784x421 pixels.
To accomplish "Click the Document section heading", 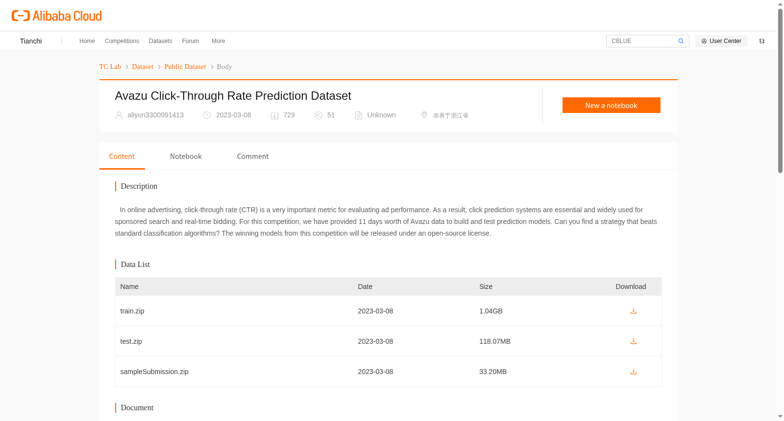I will tap(137, 408).
